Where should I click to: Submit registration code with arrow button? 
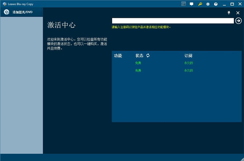[x=238, y=21]
